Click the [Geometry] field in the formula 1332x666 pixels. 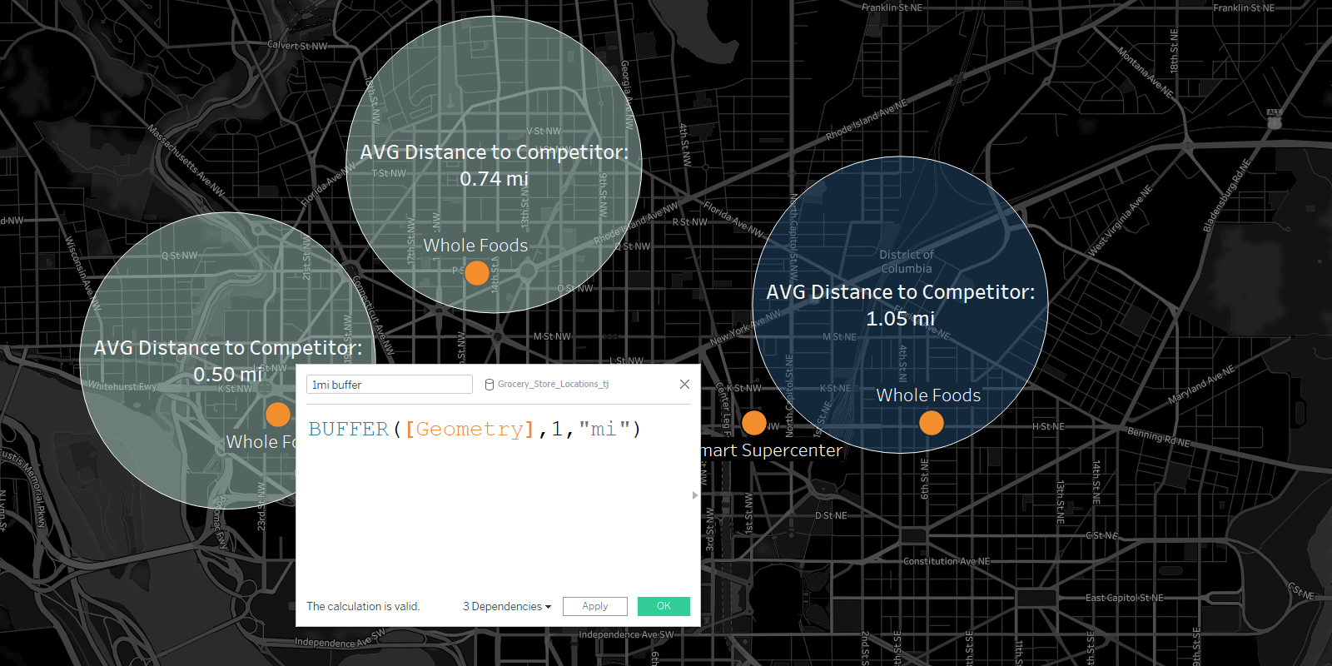pyautogui.click(x=470, y=430)
